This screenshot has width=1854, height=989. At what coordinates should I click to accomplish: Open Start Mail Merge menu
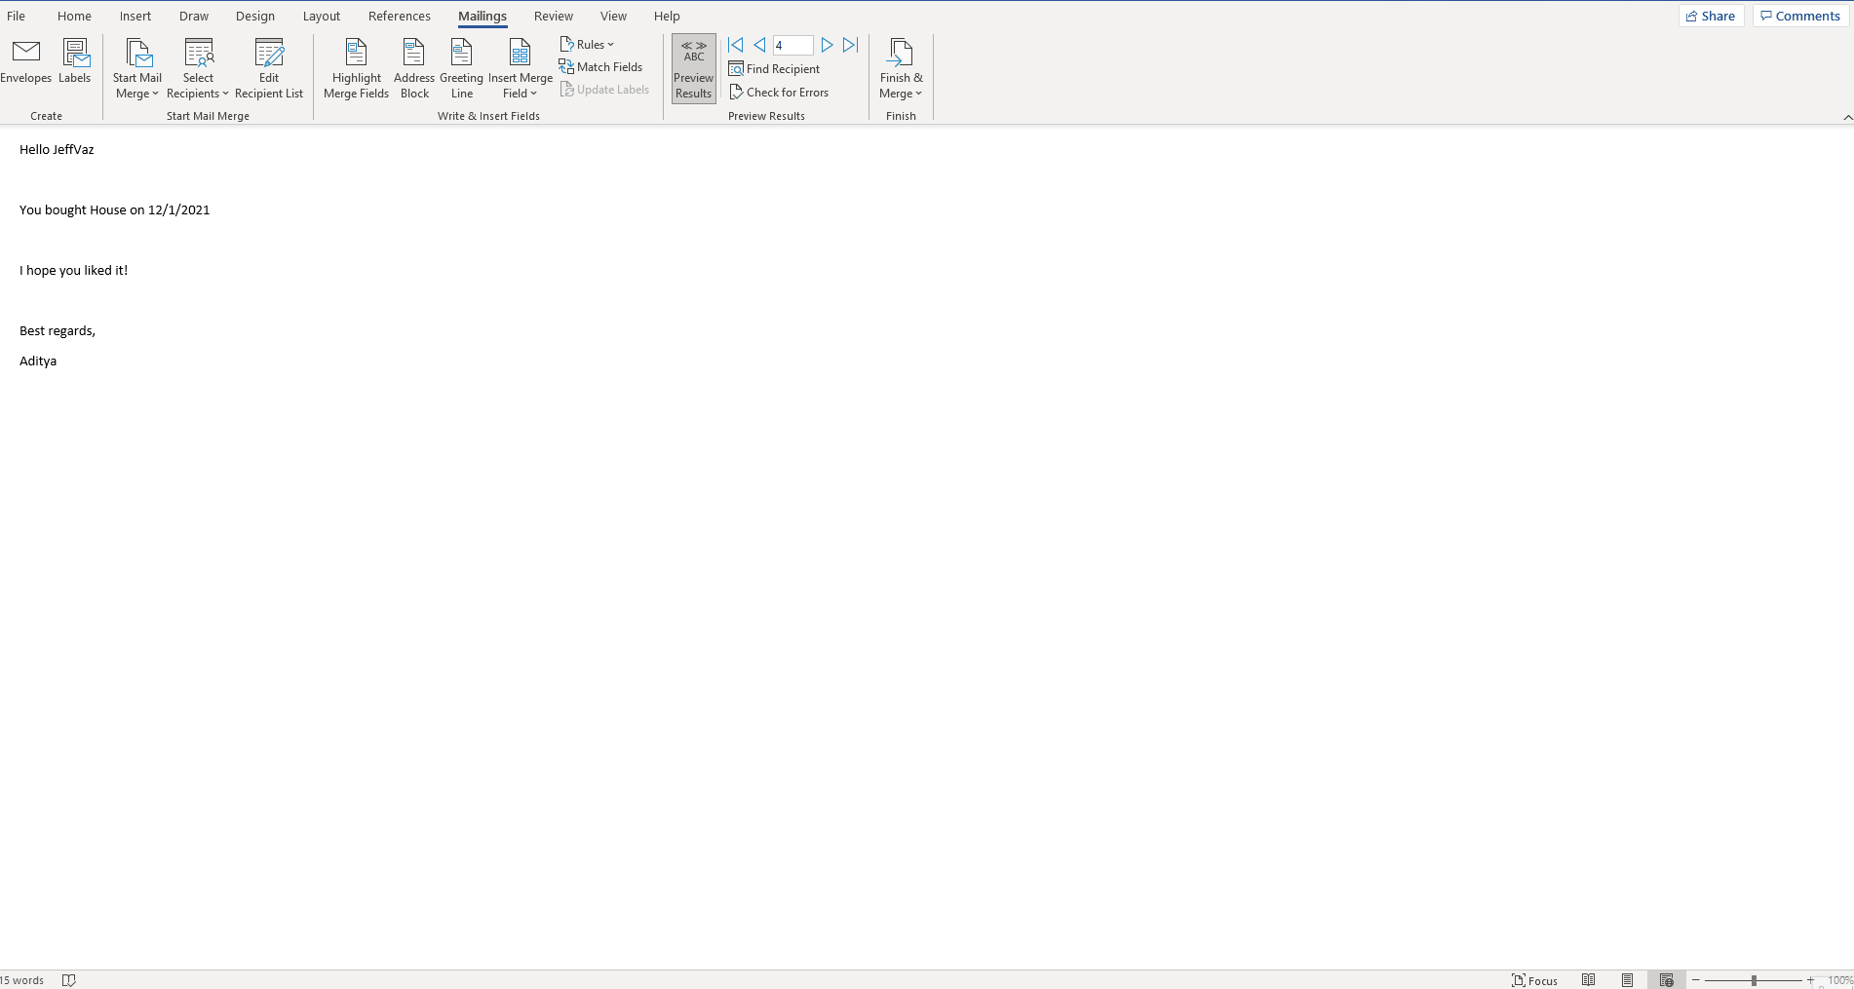tap(136, 69)
